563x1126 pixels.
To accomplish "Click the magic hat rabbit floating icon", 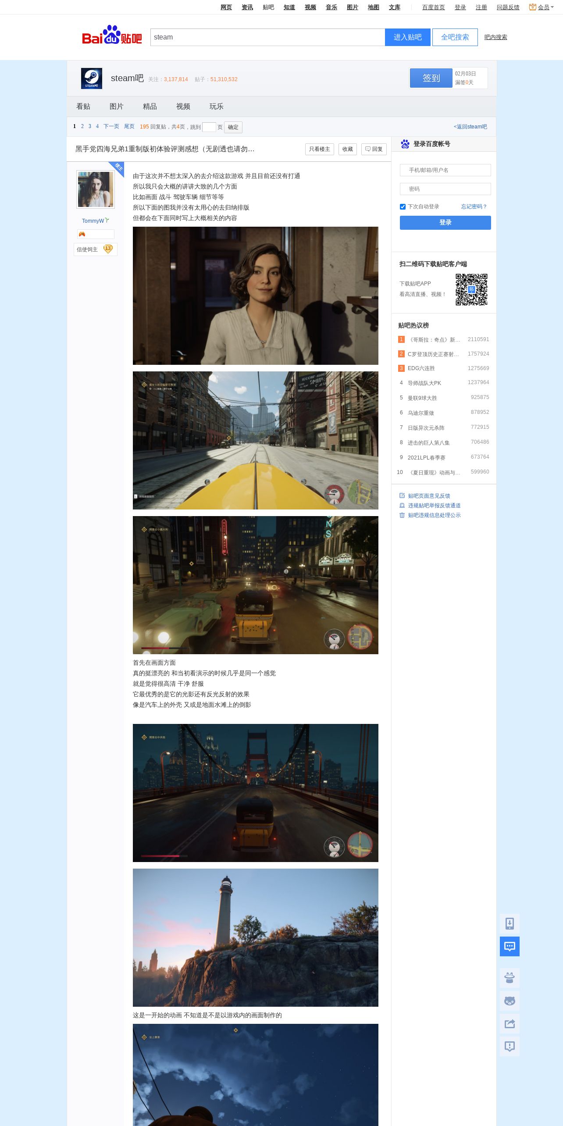I will pos(510,978).
